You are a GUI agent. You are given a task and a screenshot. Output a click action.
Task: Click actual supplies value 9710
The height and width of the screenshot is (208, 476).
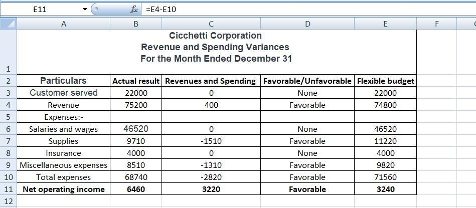[x=136, y=141]
